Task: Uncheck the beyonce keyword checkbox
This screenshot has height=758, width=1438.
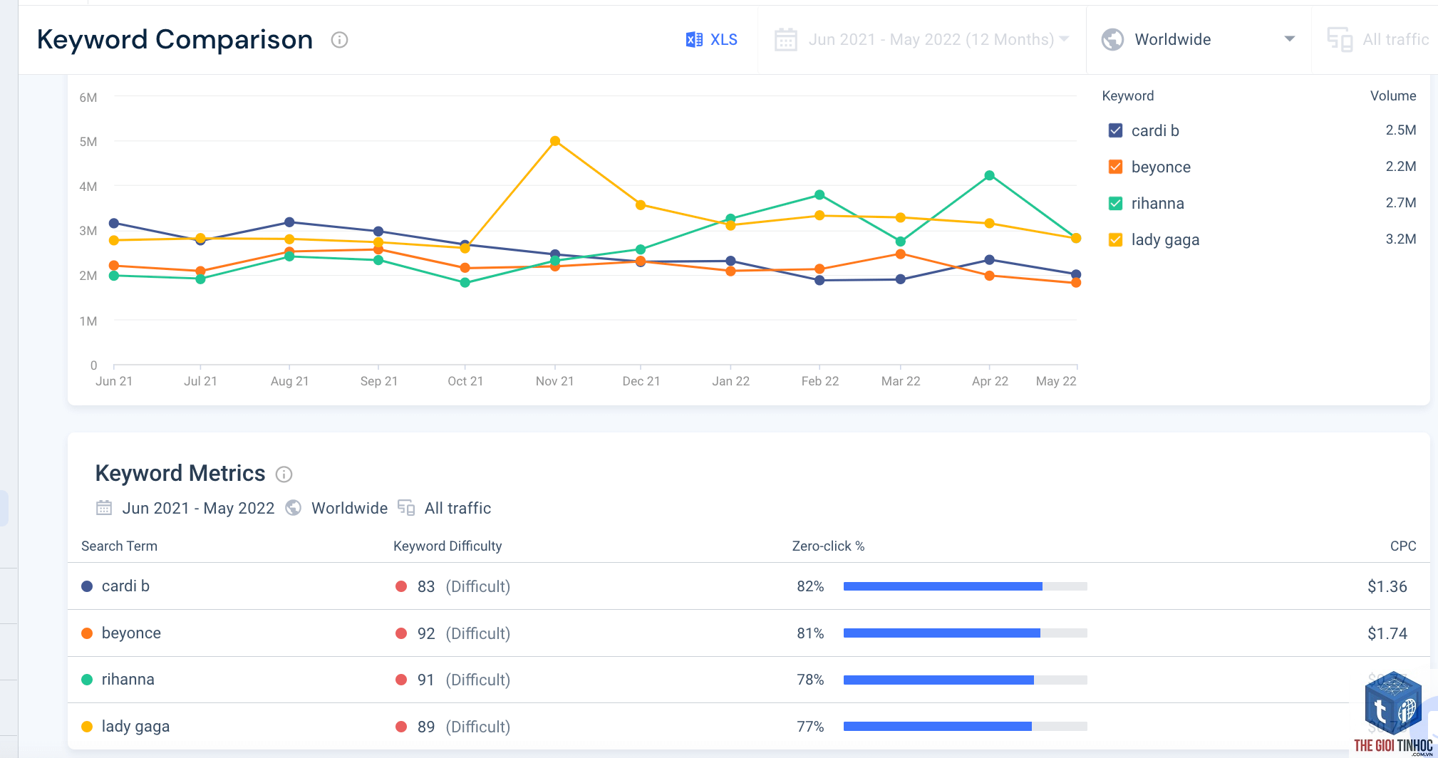Action: click(1115, 167)
